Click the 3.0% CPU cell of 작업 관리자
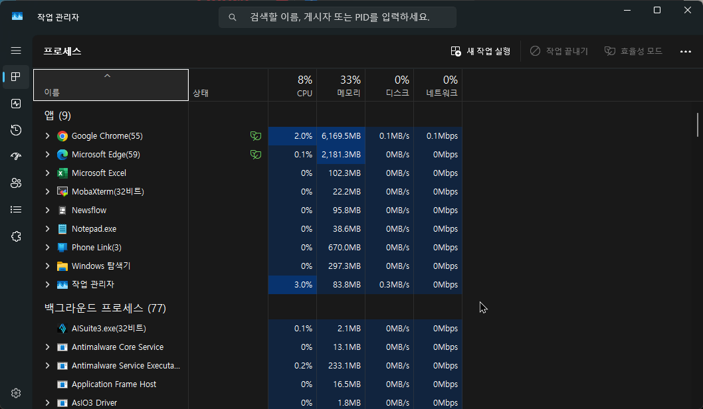This screenshot has height=409, width=703. (x=292, y=284)
